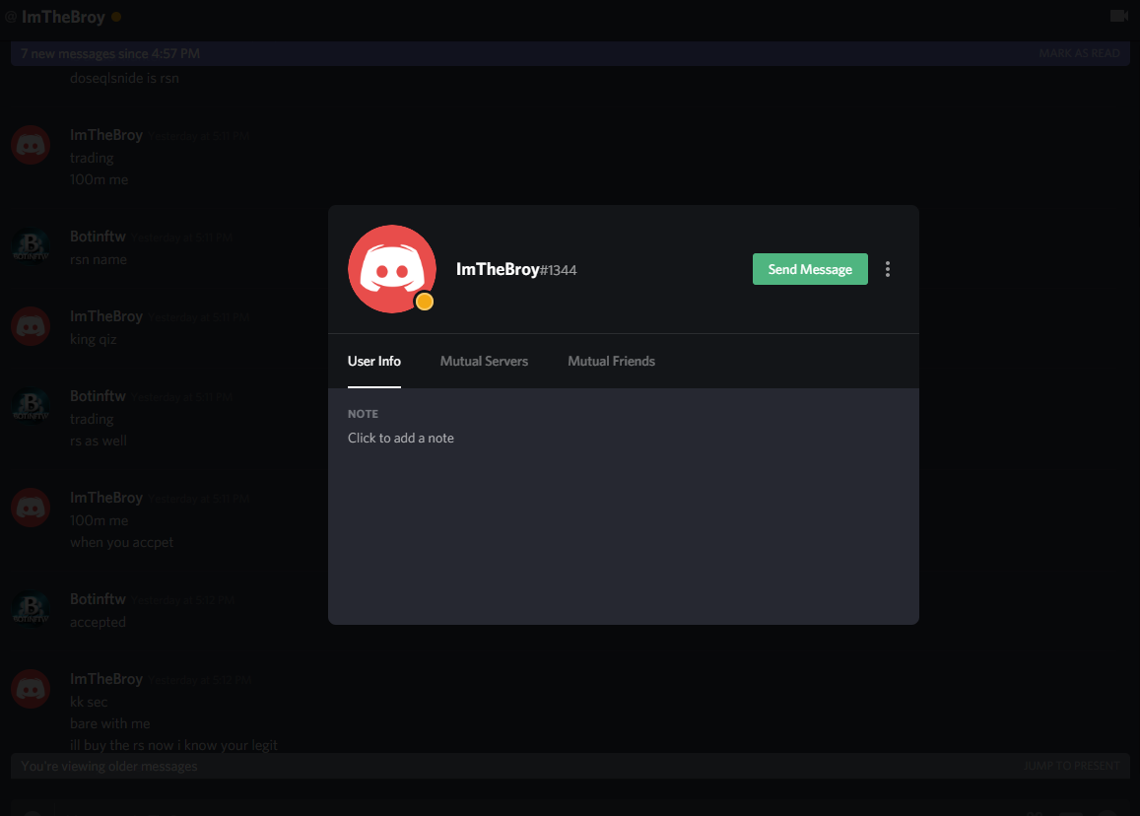This screenshot has width=1140, height=816.
Task: Click the Botinftw username above 'accepted'
Action: coord(99,599)
